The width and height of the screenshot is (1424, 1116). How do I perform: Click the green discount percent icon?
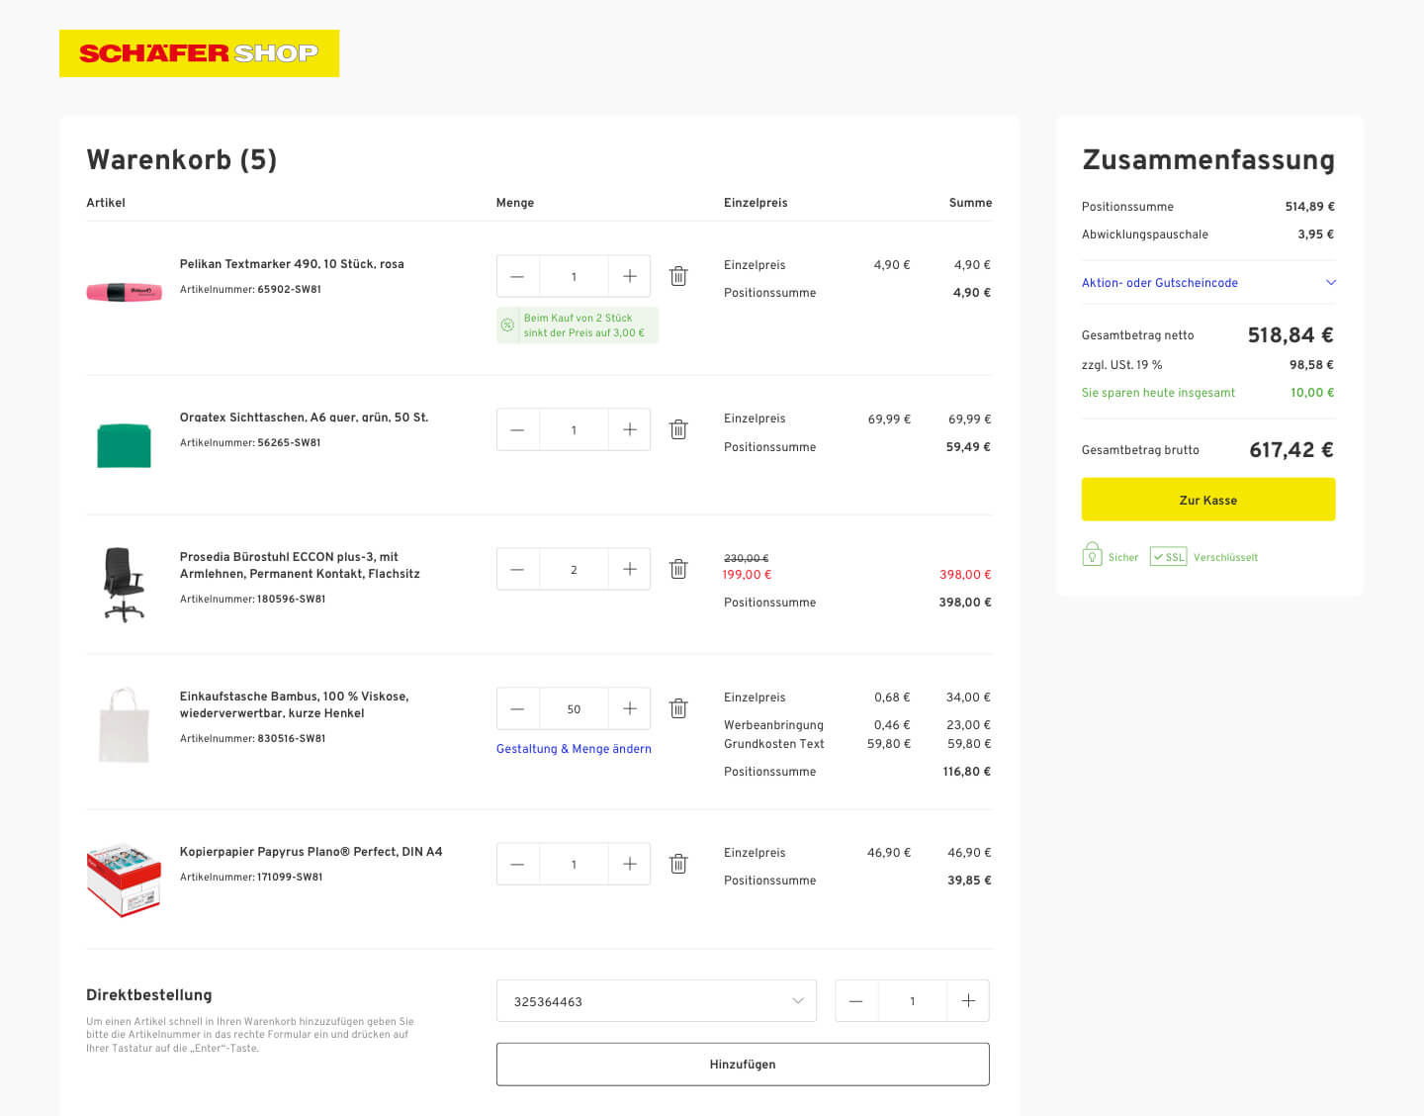click(x=507, y=325)
